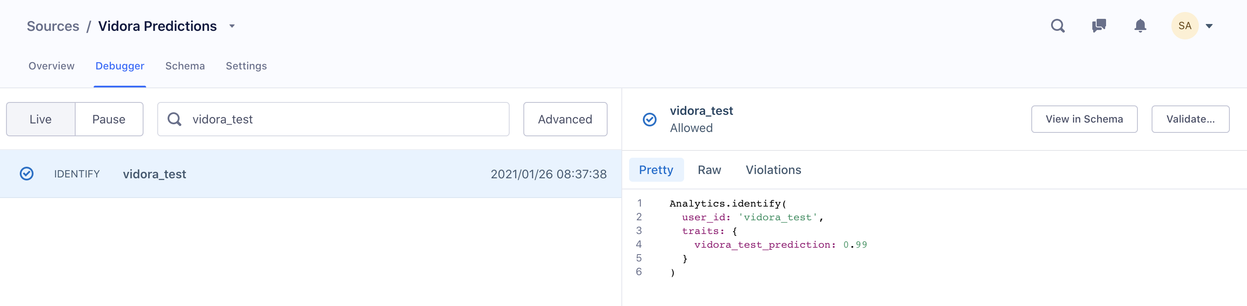Select the IDENTIFY vidora_test event row

click(310, 174)
